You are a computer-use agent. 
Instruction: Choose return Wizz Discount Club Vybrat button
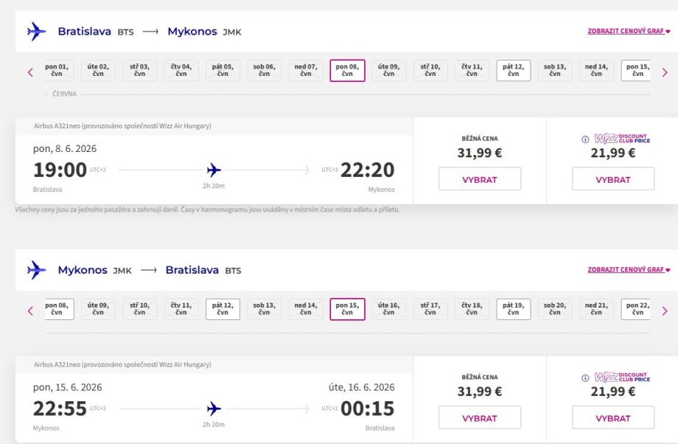coord(612,418)
